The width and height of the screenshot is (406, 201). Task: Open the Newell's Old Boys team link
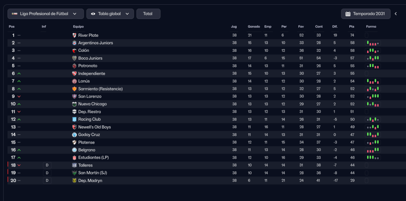coord(94,127)
